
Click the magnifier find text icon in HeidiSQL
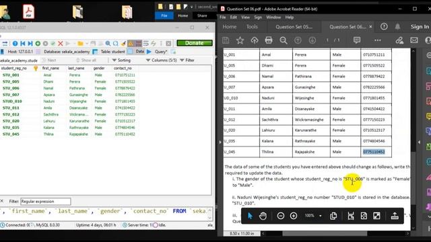[108, 43]
